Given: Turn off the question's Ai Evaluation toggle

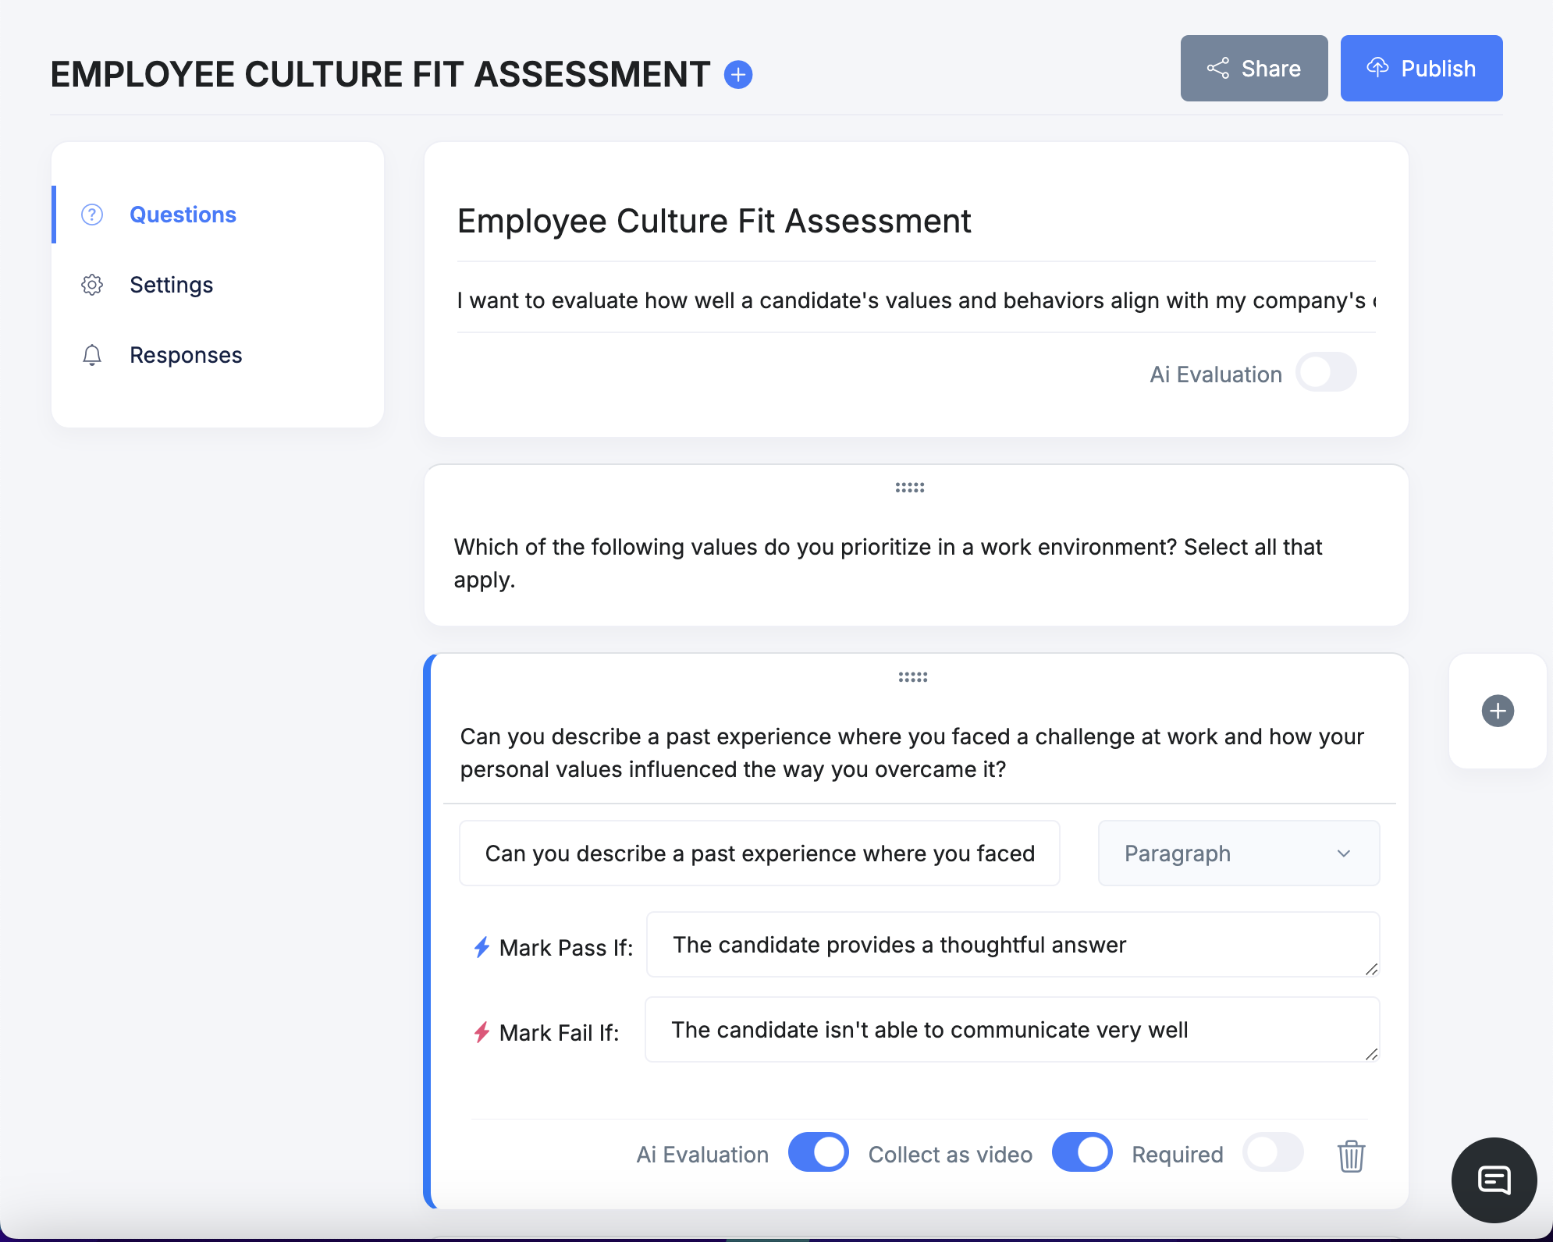Looking at the screenshot, I should (818, 1153).
